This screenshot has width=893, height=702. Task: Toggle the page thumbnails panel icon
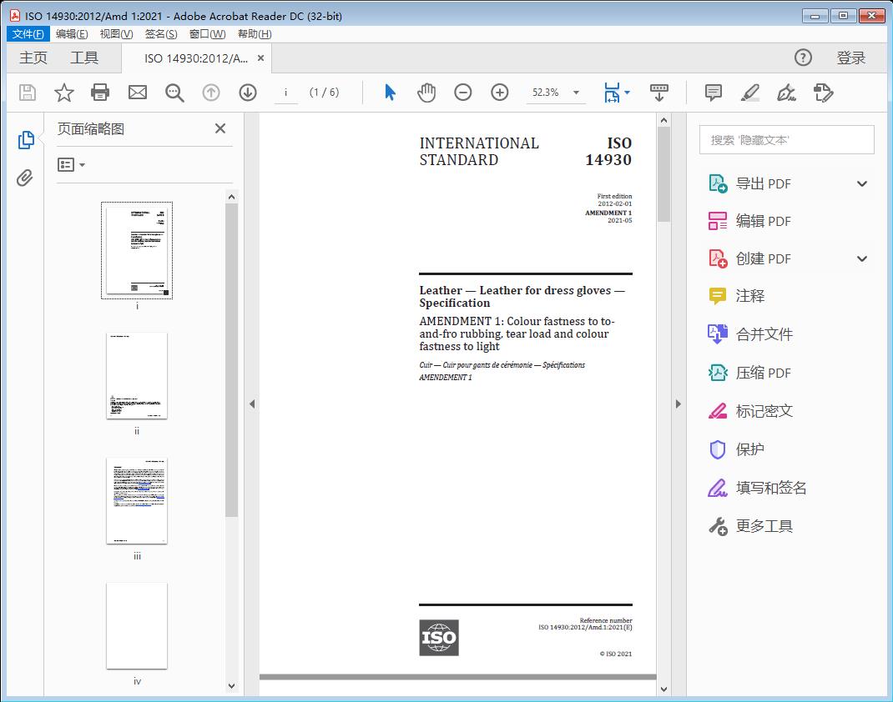pos(25,140)
